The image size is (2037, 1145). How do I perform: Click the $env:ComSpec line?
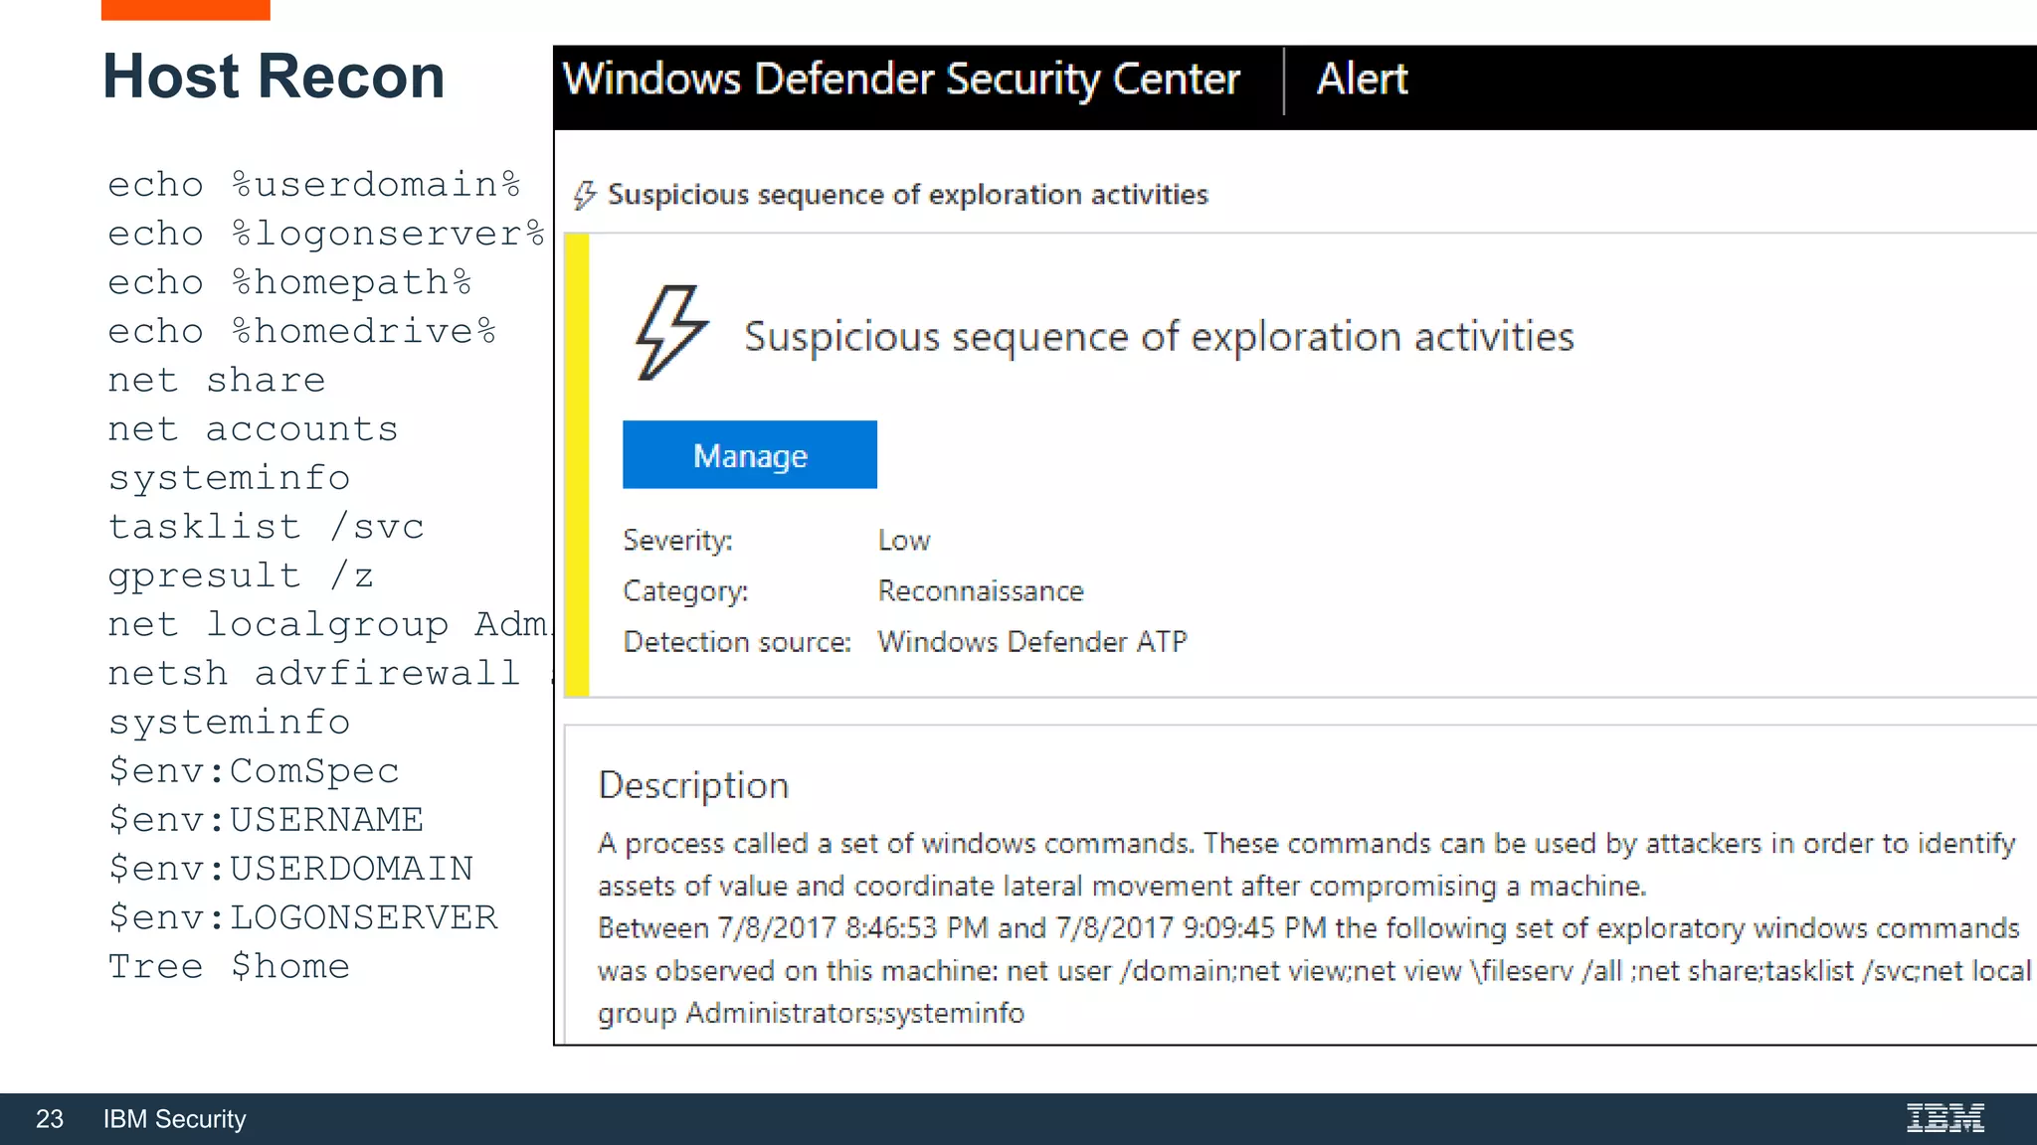click(x=254, y=771)
